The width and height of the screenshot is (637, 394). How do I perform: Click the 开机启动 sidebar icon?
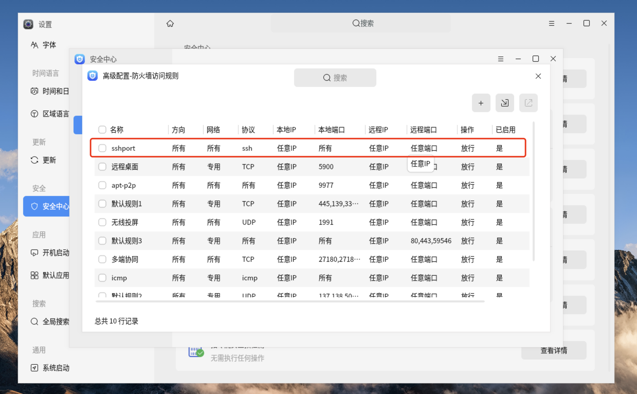pyautogui.click(x=35, y=253)
